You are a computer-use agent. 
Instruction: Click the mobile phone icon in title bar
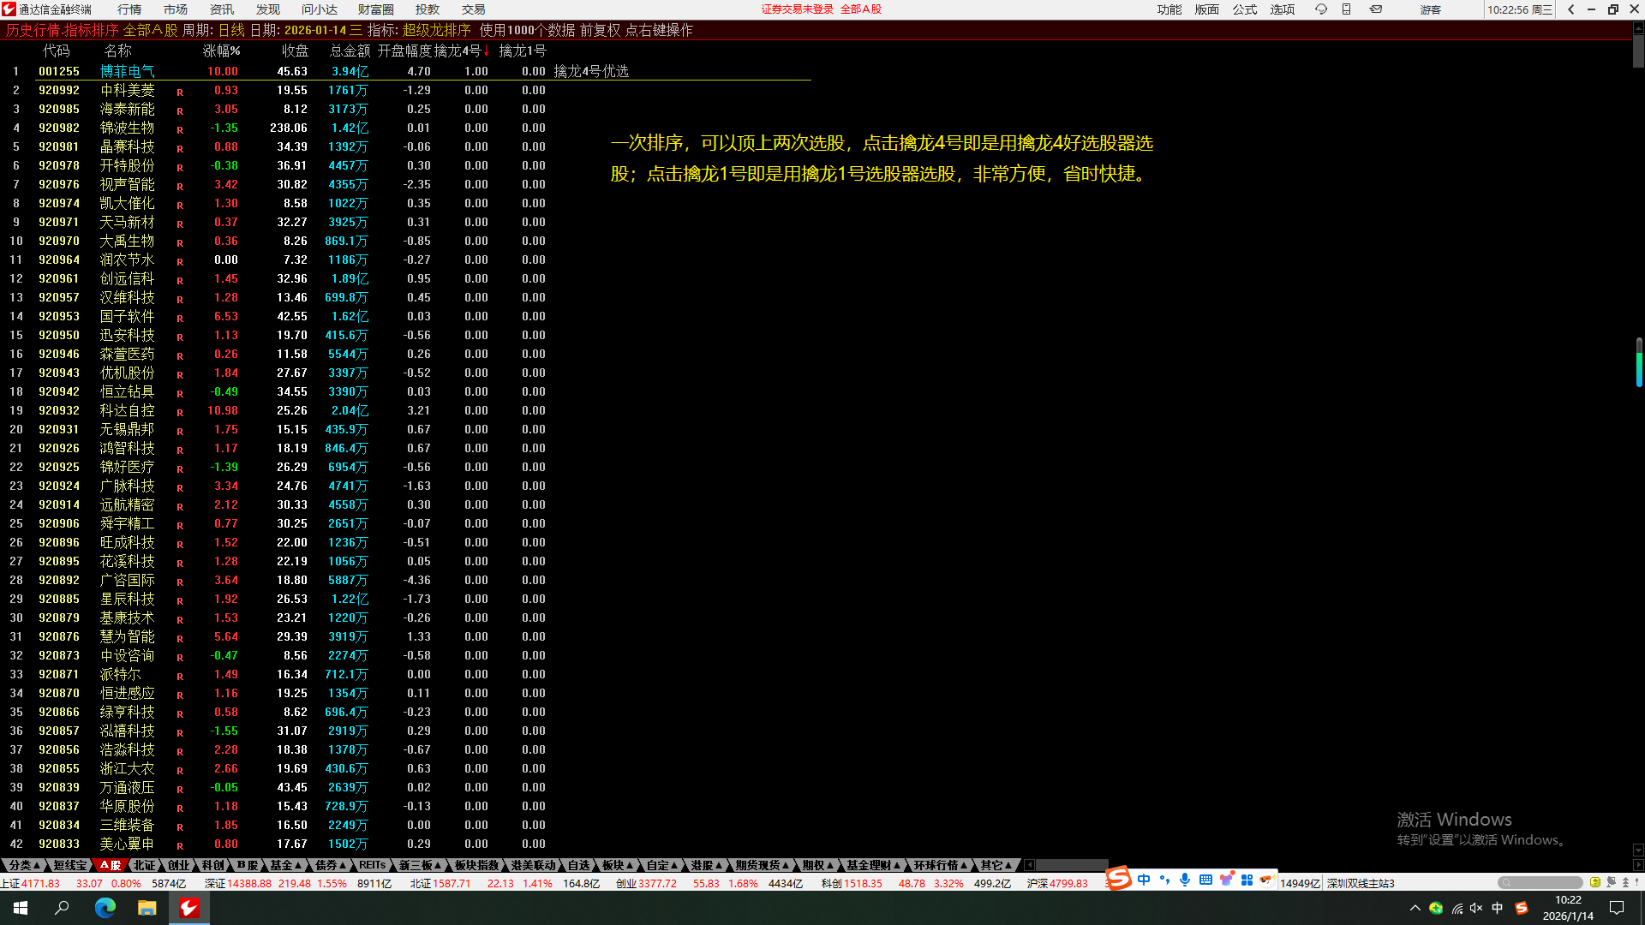pos(1347,9)
